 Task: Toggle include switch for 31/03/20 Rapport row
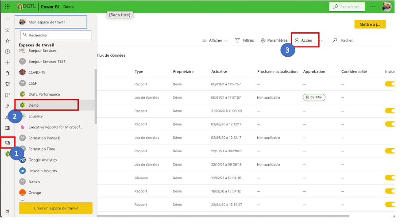click(x=390, y=111)
